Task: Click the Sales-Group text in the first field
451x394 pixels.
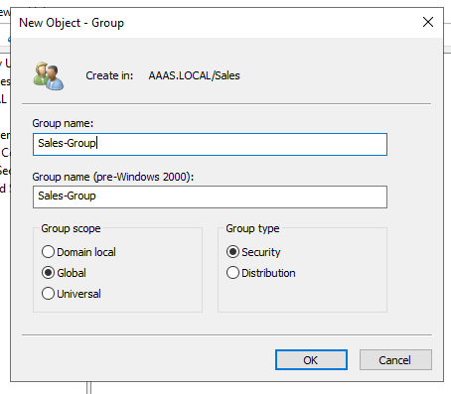Action: [67, 143]
